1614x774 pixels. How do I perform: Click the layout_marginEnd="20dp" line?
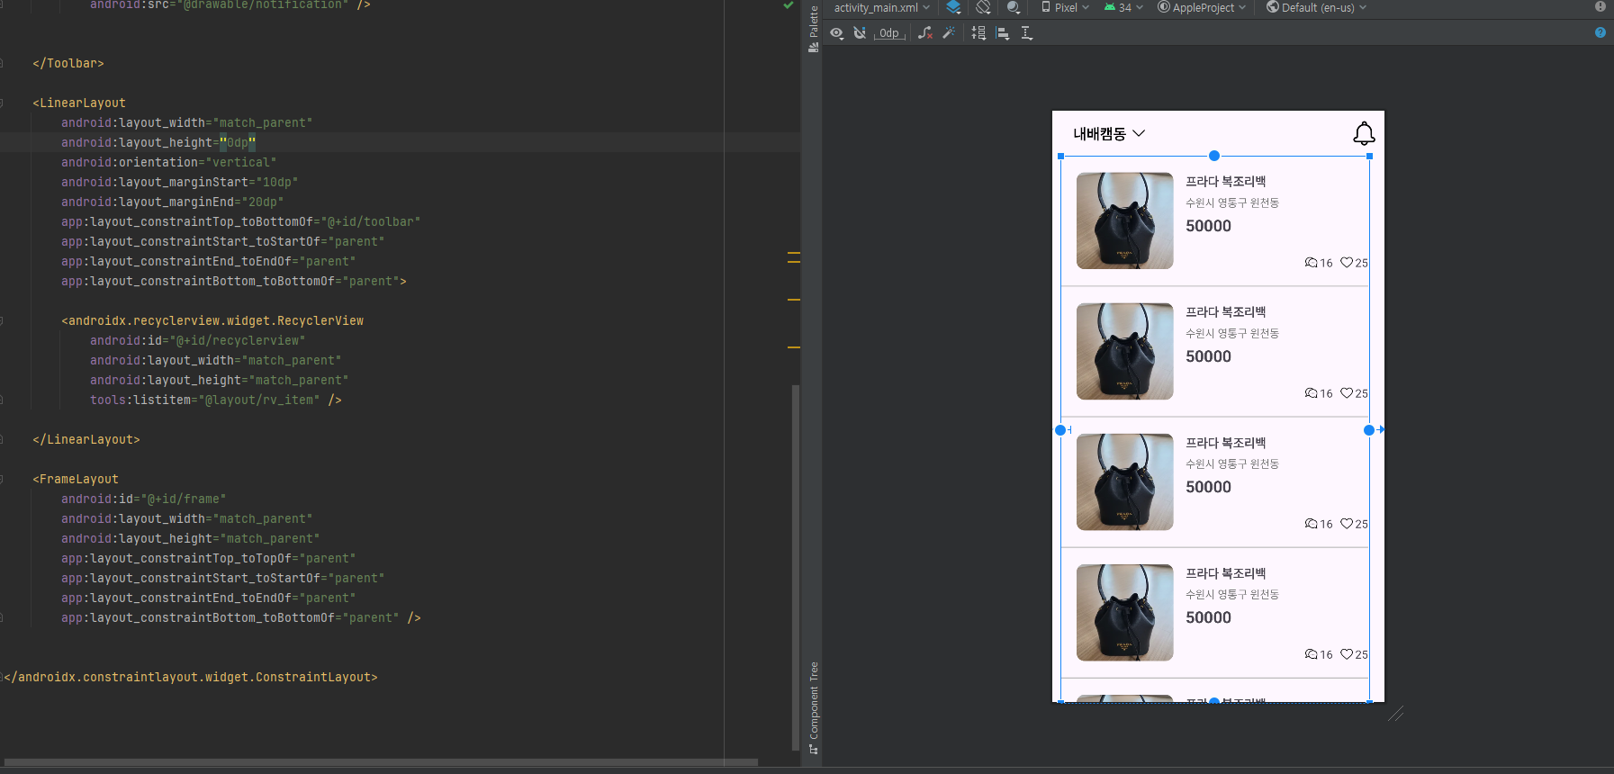click(x=173, y=202)
